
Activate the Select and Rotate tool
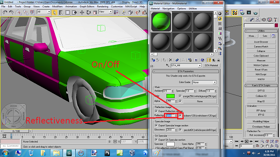[89, 12]
